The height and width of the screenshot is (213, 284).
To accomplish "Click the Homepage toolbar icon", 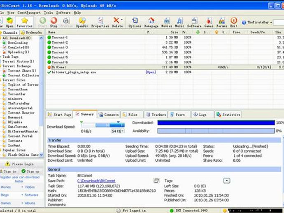I will click(x=151, y=23).
